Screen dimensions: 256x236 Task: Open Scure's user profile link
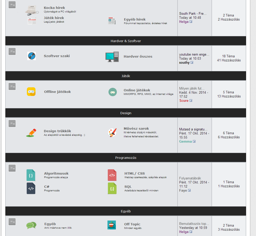pos(184,100)
